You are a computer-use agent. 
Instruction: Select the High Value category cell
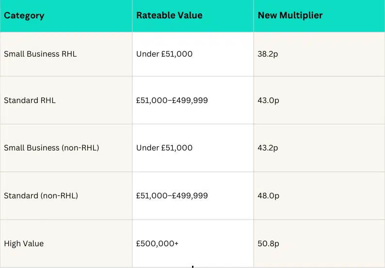pyautogui.click(x=24, y=244)
